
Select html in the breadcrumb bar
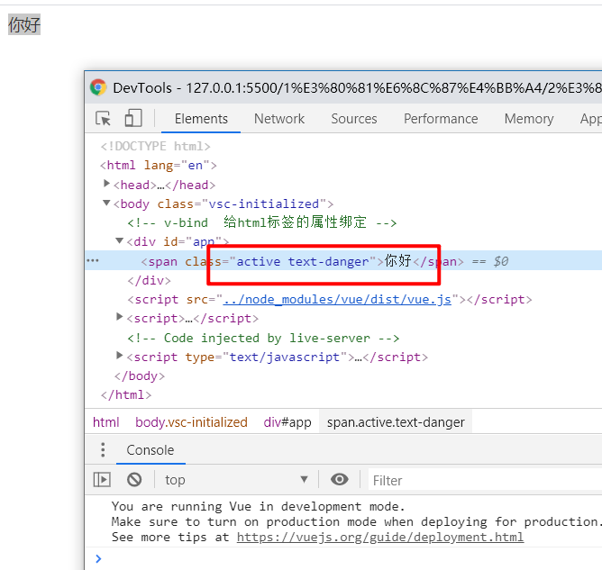(106, 422)
